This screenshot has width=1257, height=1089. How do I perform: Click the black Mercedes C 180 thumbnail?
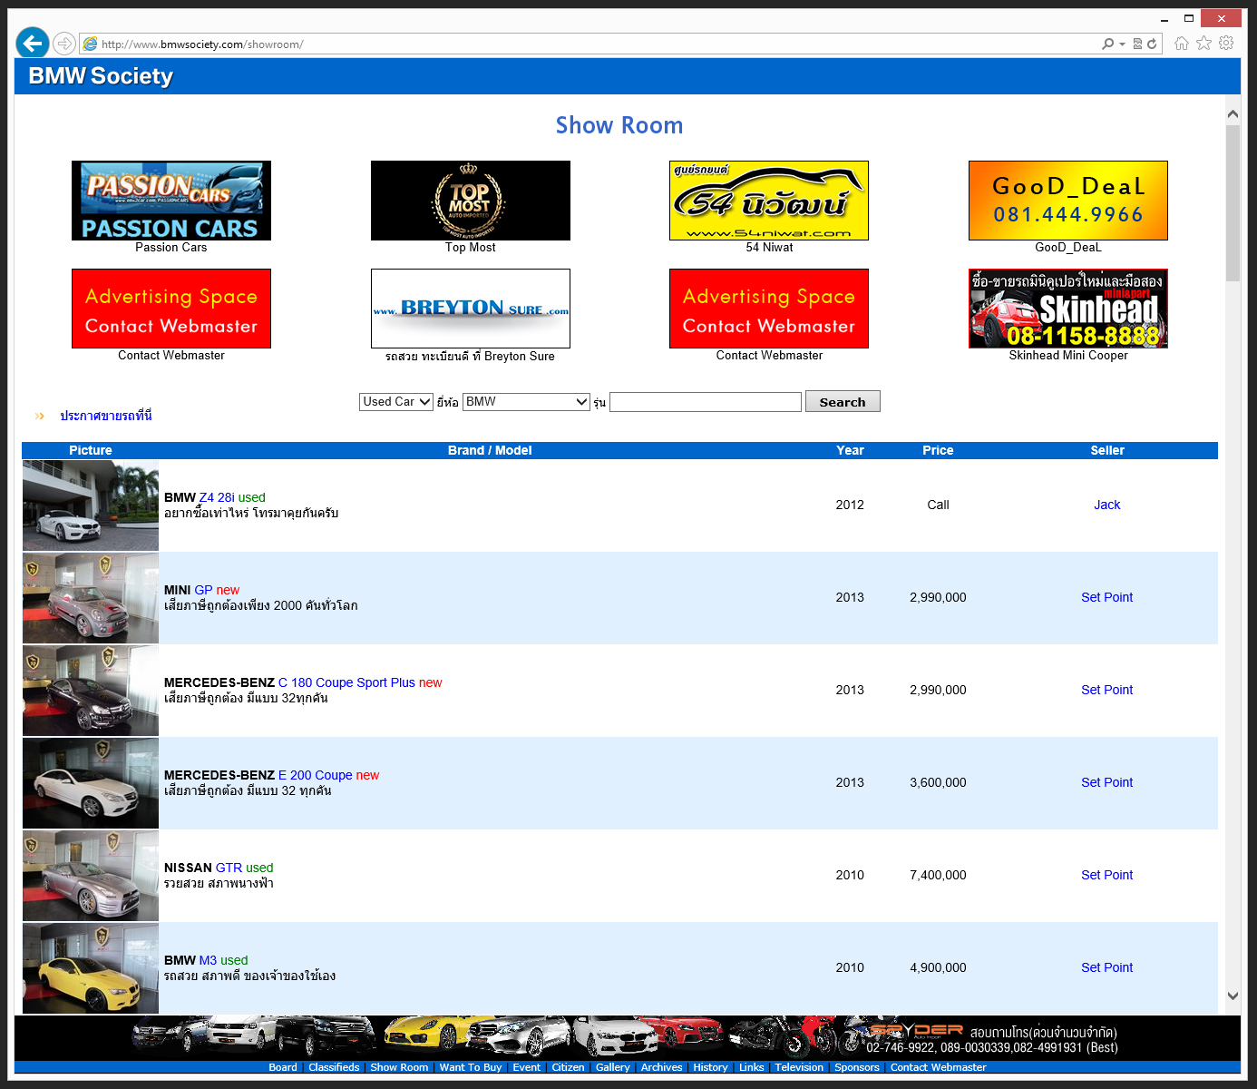tap(91, 691)
